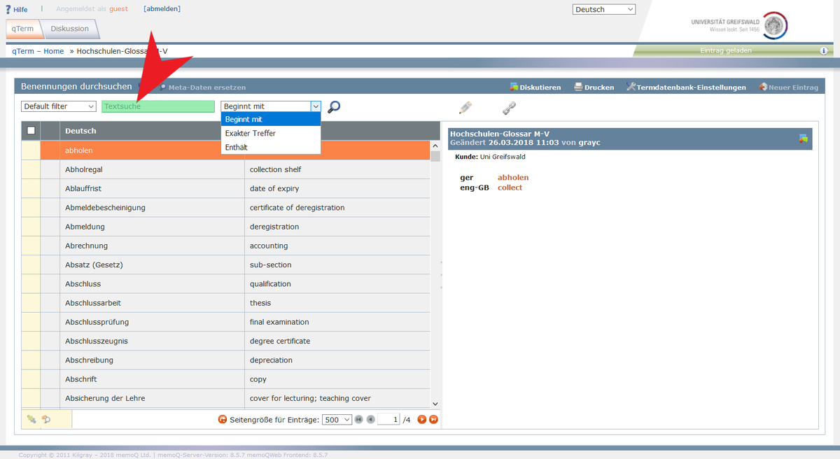This screenshot has height=459, width=840.
Task: Click the Drucken printer icon
Action: coord(579,87)
